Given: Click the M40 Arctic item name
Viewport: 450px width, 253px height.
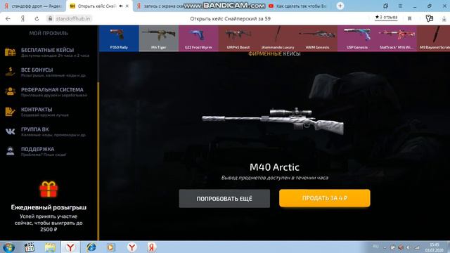Looking at the screenshot, I should click(x=274, y=167).
